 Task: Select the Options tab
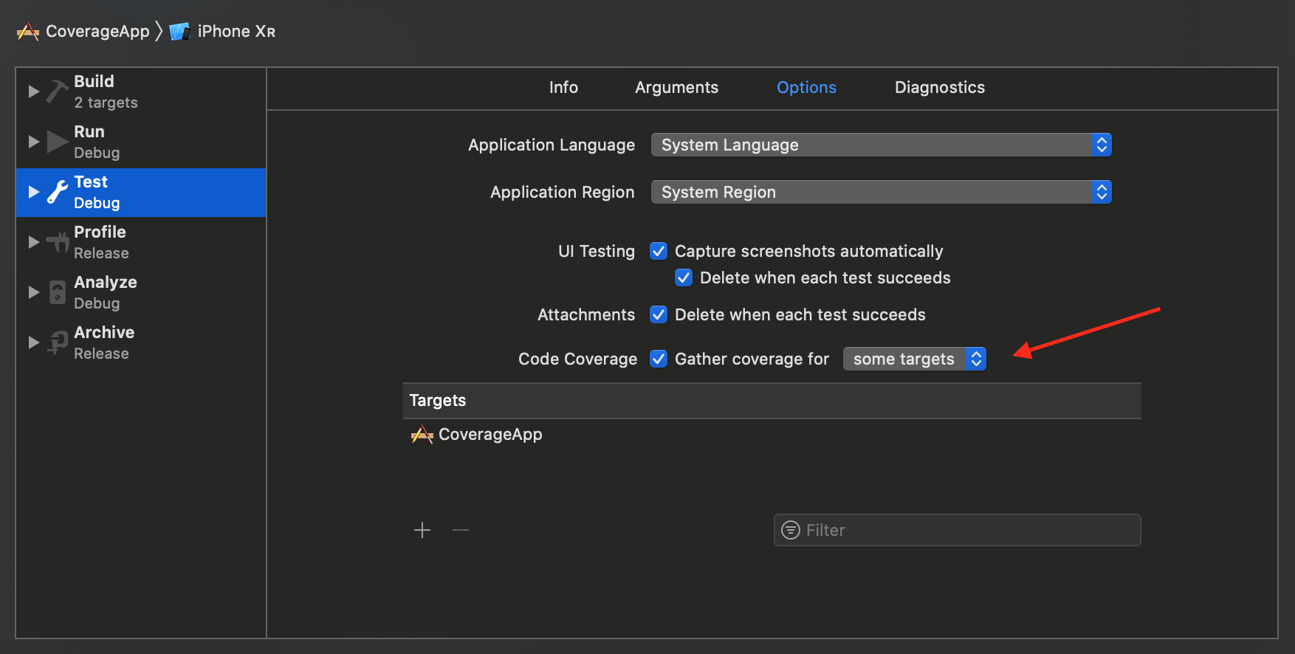[806, 88]
